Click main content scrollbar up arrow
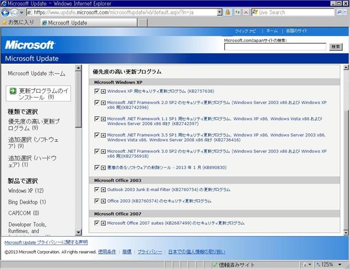This screenshot has height=269, width=350. 346,68
